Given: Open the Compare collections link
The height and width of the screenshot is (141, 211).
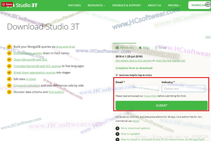Looking at the screenshot, I should pos(27,85).
